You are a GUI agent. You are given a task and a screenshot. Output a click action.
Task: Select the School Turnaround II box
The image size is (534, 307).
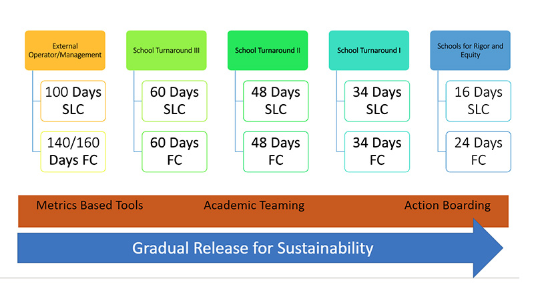tap(268, 50)
